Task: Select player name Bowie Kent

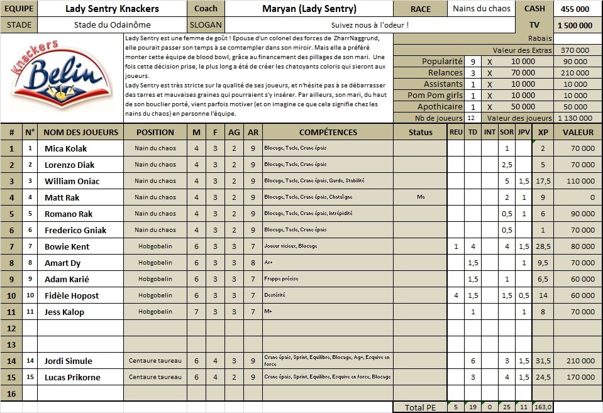Action: [67, 246]
